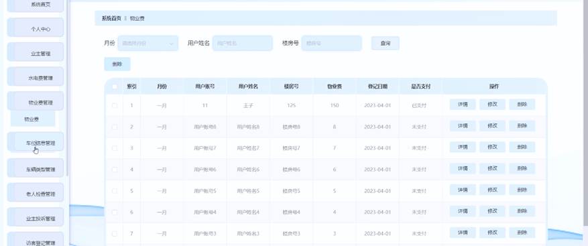This screenshot has width=588, height=246.
Task: Open 详情 for row 5 (用户姓名5)
Action: [x=463, y=190]
